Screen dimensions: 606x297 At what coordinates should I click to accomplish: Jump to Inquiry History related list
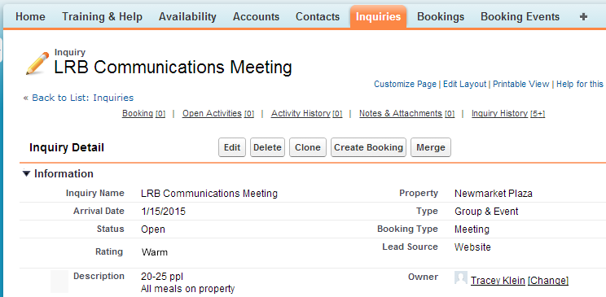coord(508,114)
